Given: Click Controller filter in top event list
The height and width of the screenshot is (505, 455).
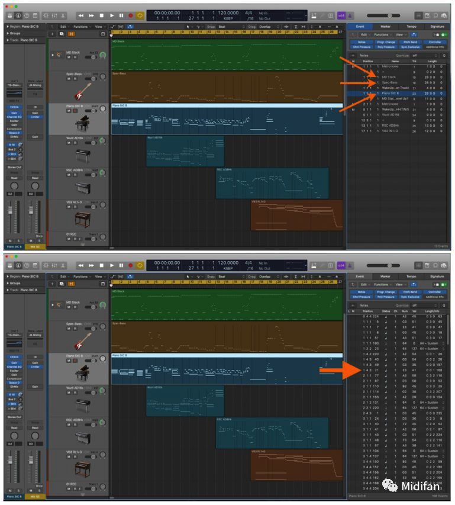Looking at the screenshot, I should pos(435,42).
